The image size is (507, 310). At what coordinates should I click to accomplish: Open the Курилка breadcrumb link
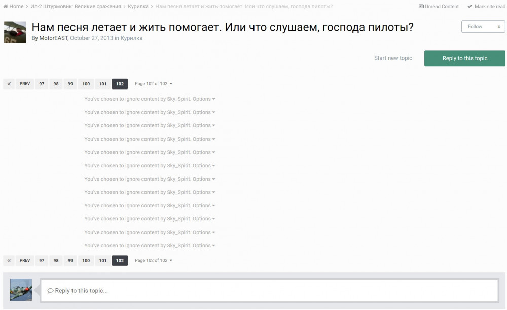tap(138, 6)
